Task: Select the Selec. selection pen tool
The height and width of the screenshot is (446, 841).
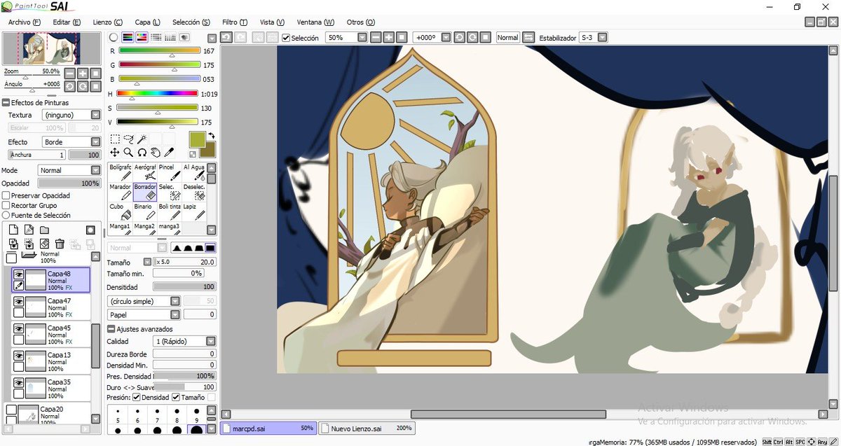Action: (169, 191)
